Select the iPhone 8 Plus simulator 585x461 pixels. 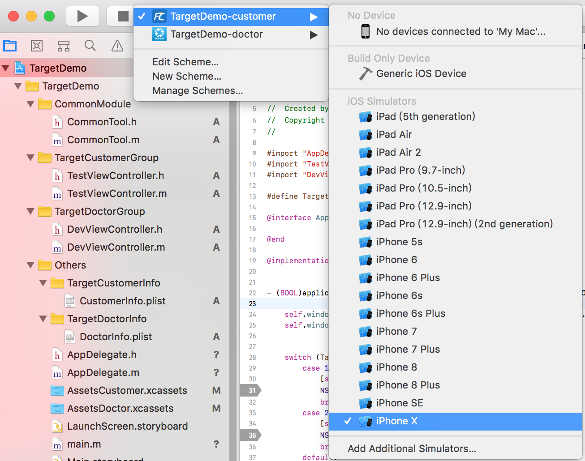[x=456, y=385]
